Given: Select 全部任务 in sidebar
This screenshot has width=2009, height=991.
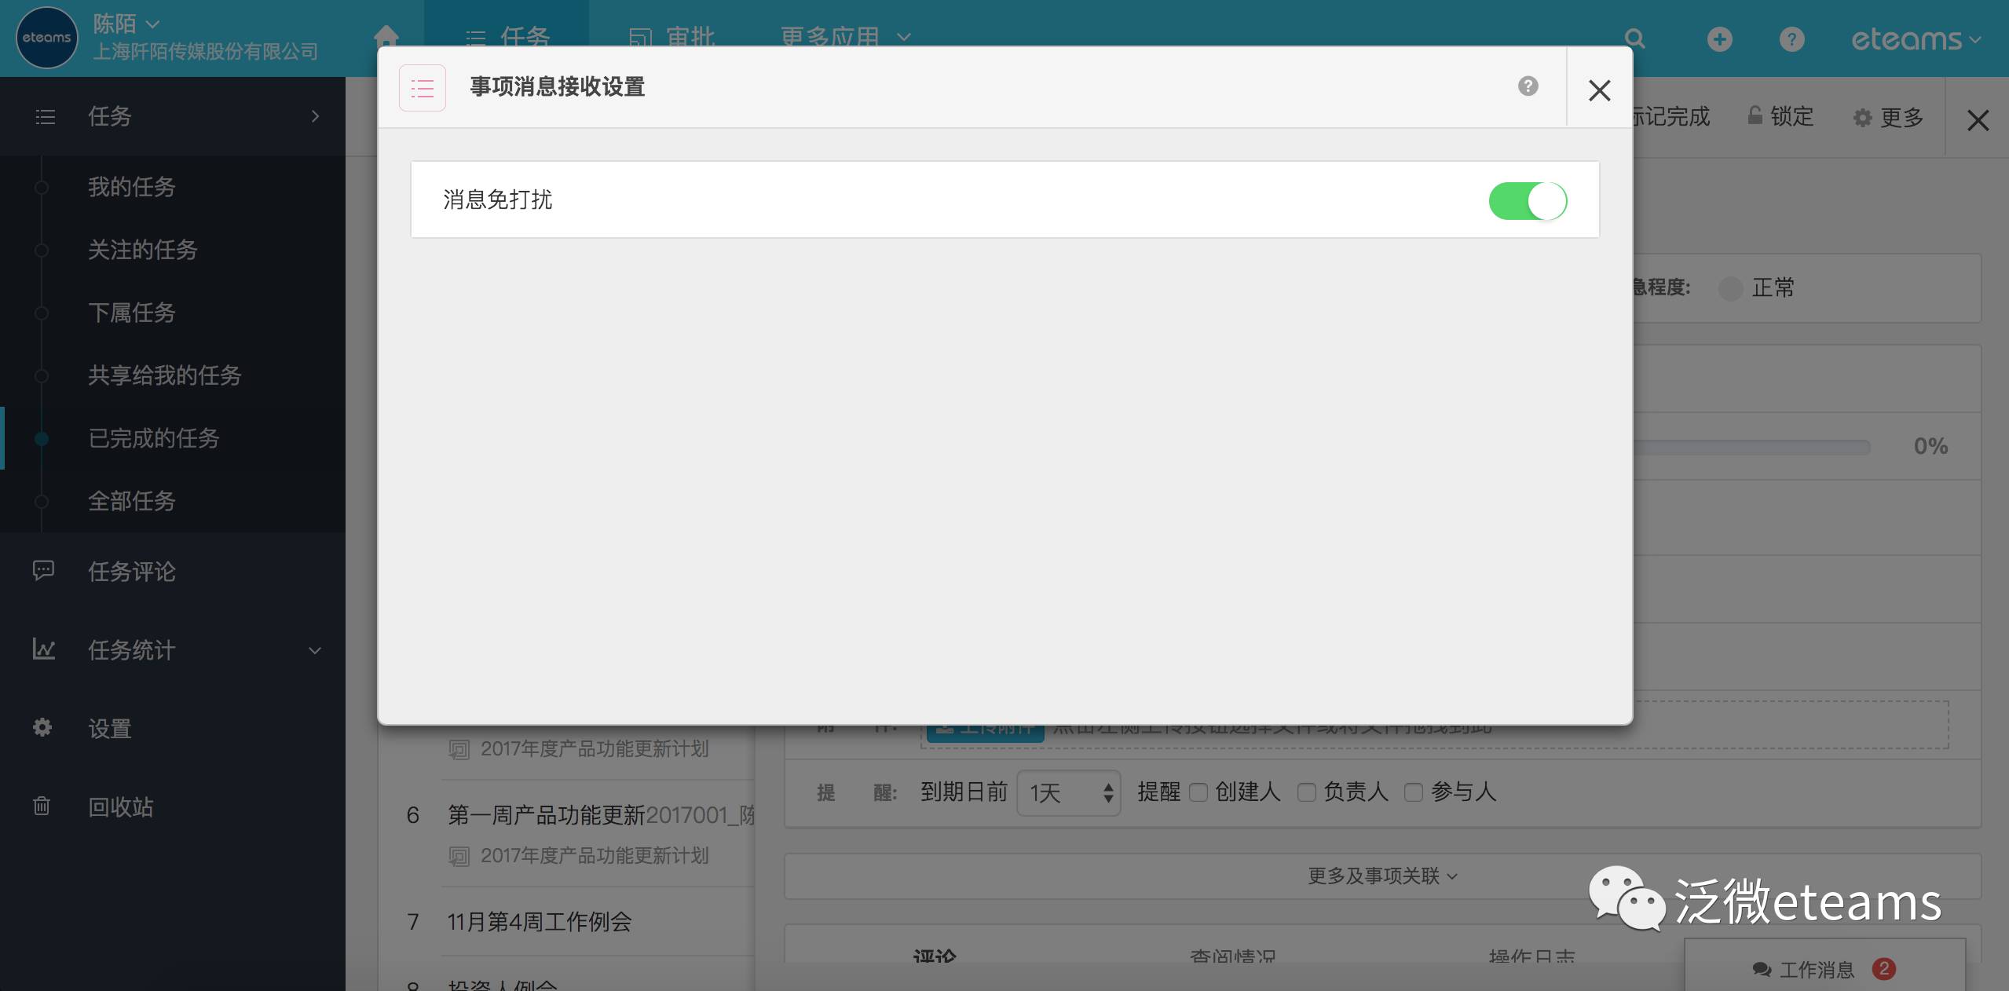Looking at the screenshot, I should (131, 501).
